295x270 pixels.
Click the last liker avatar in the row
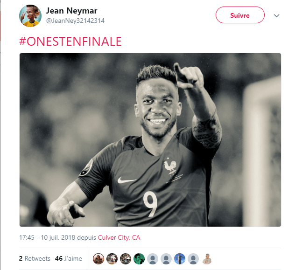[x=207, y=258]
